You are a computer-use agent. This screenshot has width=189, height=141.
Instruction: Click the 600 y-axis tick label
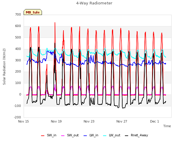pyautogui.click(x=18, y=26)
